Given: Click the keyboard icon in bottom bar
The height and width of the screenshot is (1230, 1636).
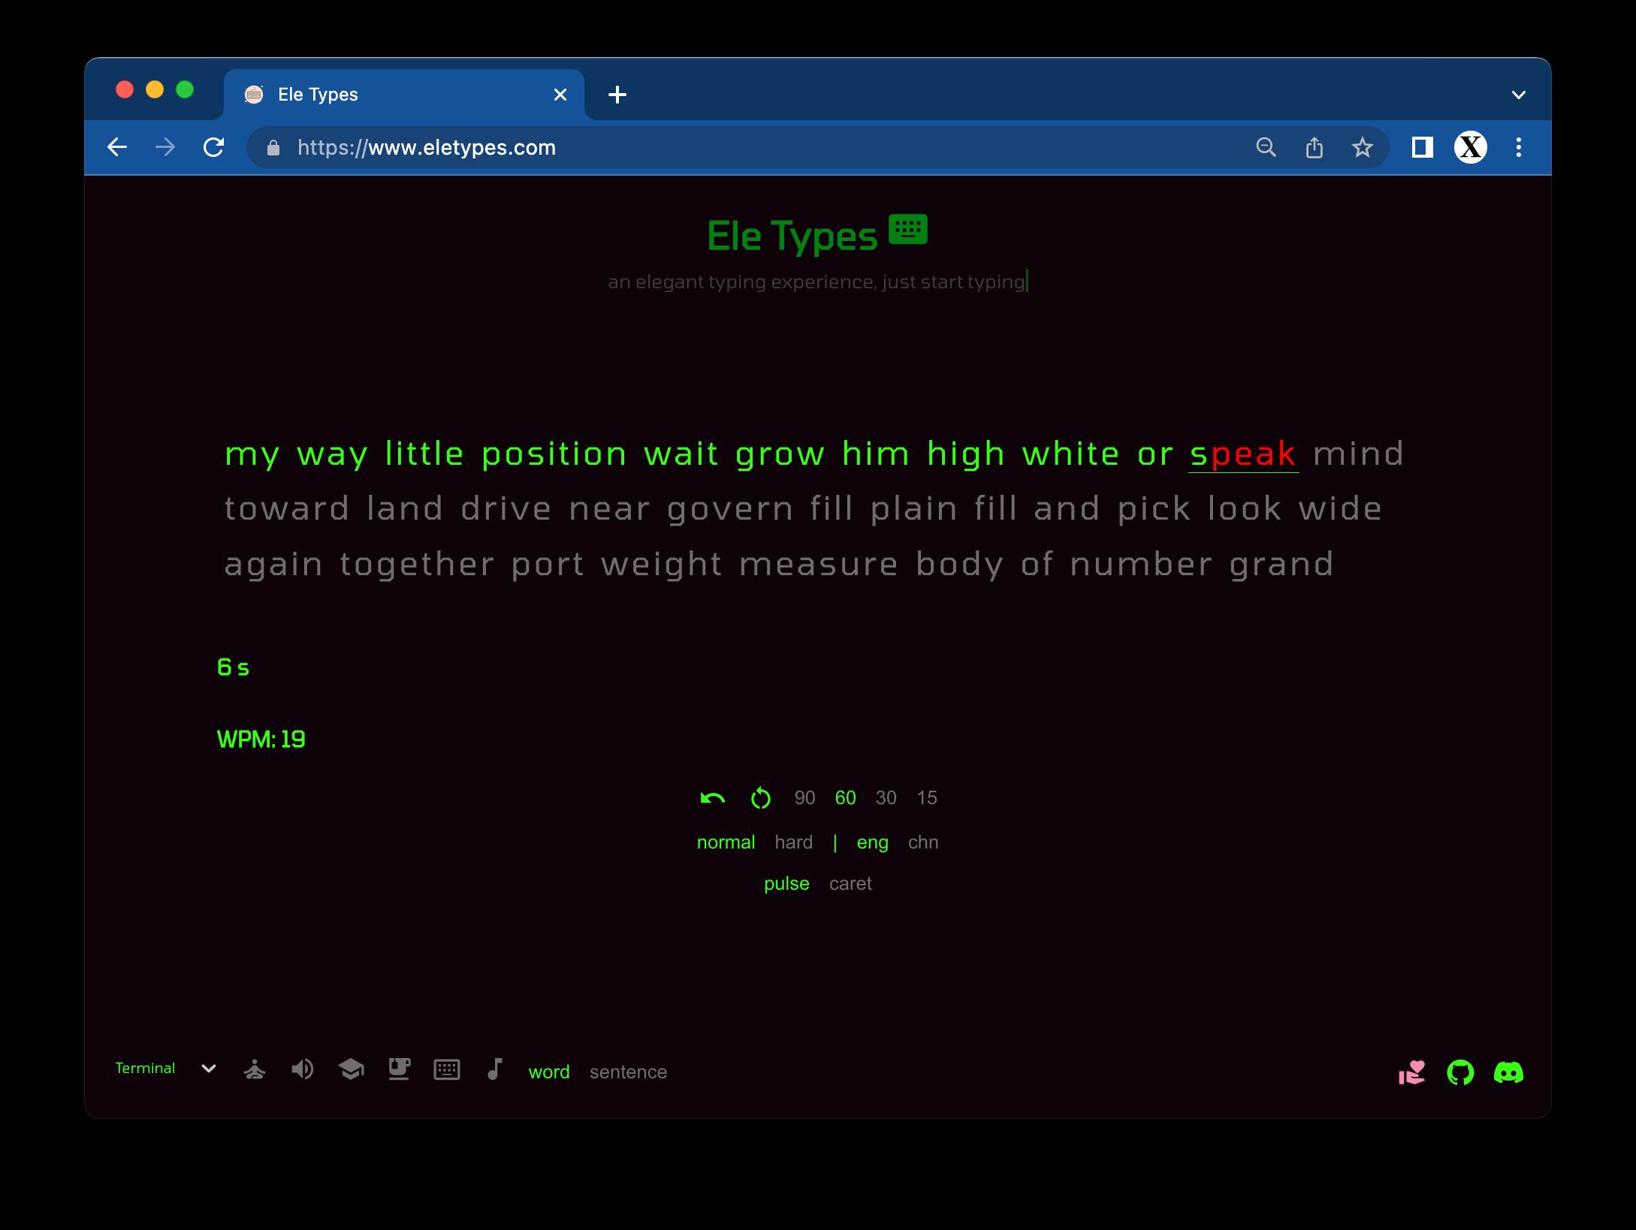Looking at the screenshot, I should pyautogui.click(x=447, y=1070).
